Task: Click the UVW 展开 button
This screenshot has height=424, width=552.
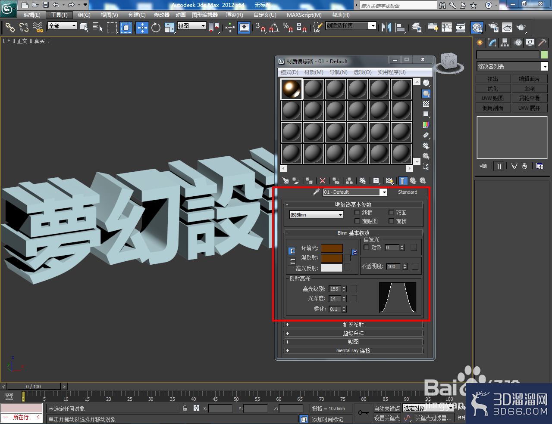Action: click(530, 108)
